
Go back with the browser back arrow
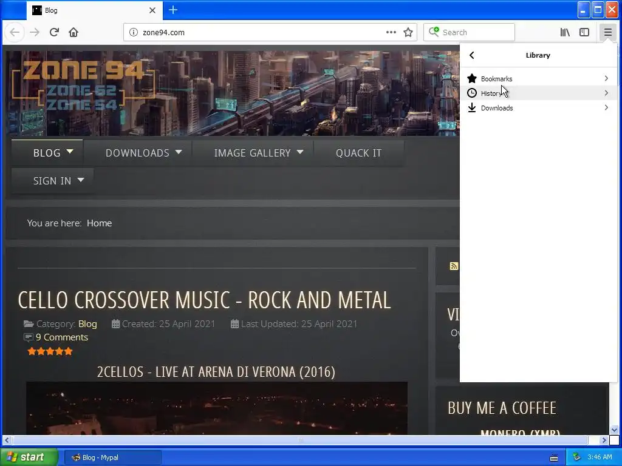[15, 32]
